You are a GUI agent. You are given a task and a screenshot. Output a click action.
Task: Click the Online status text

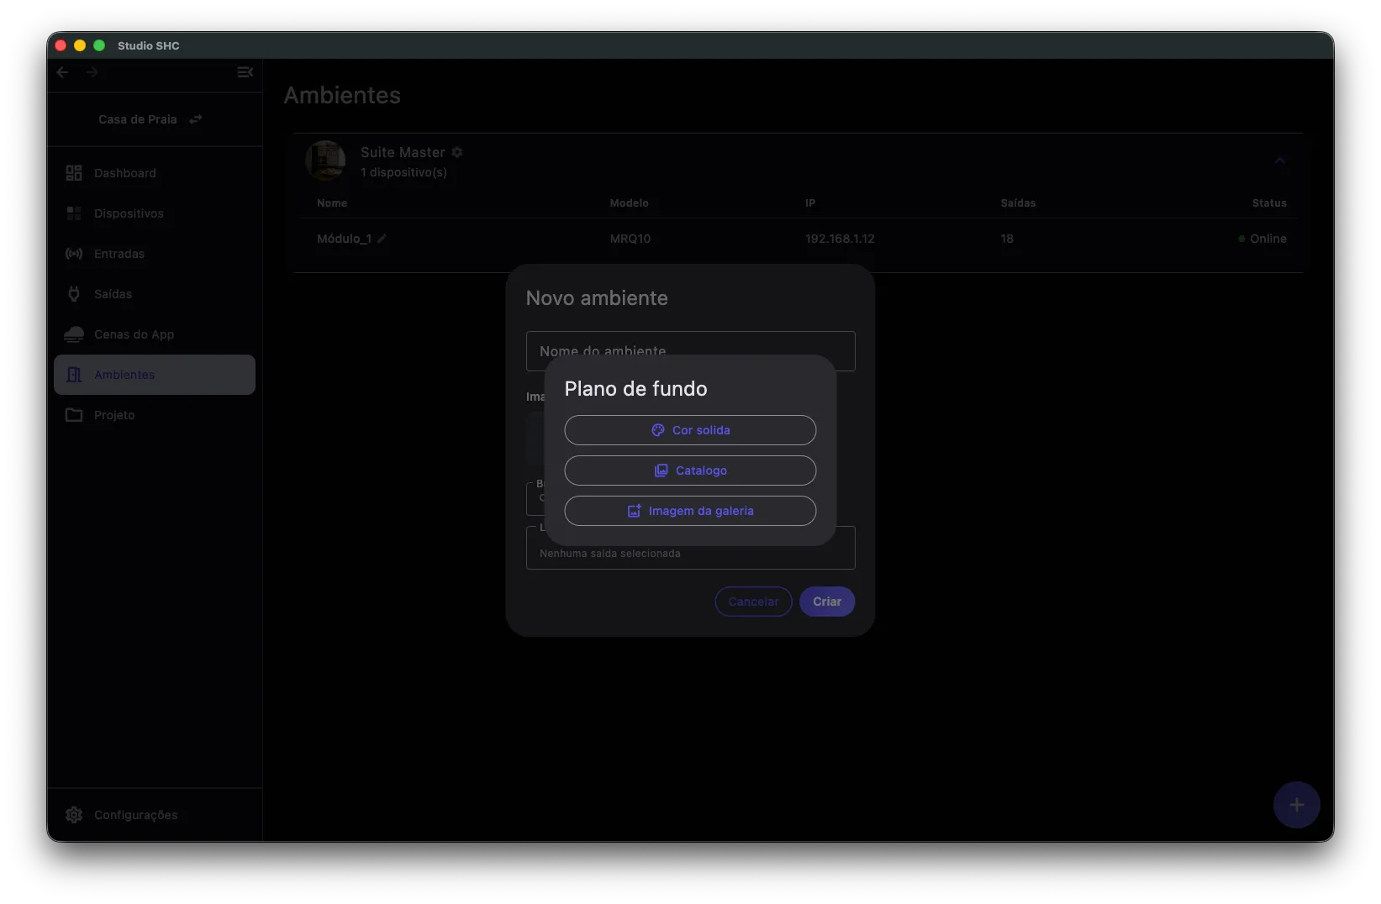tap(1268, 239)
